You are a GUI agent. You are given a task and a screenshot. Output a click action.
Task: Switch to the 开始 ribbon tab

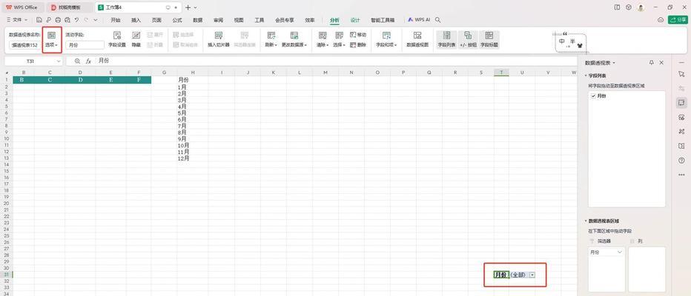click(x=116, y=20)
